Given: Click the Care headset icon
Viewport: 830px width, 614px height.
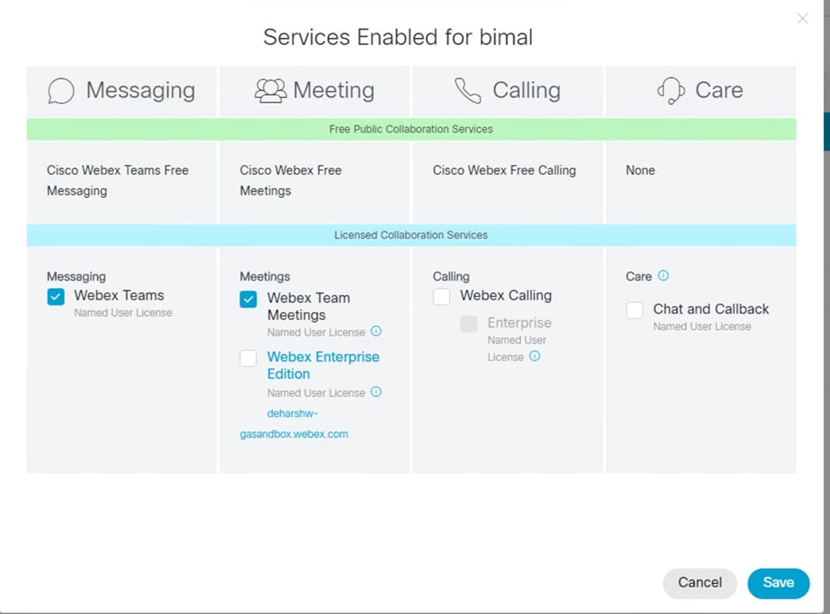Looking at the screenshot, I should 671,90.
